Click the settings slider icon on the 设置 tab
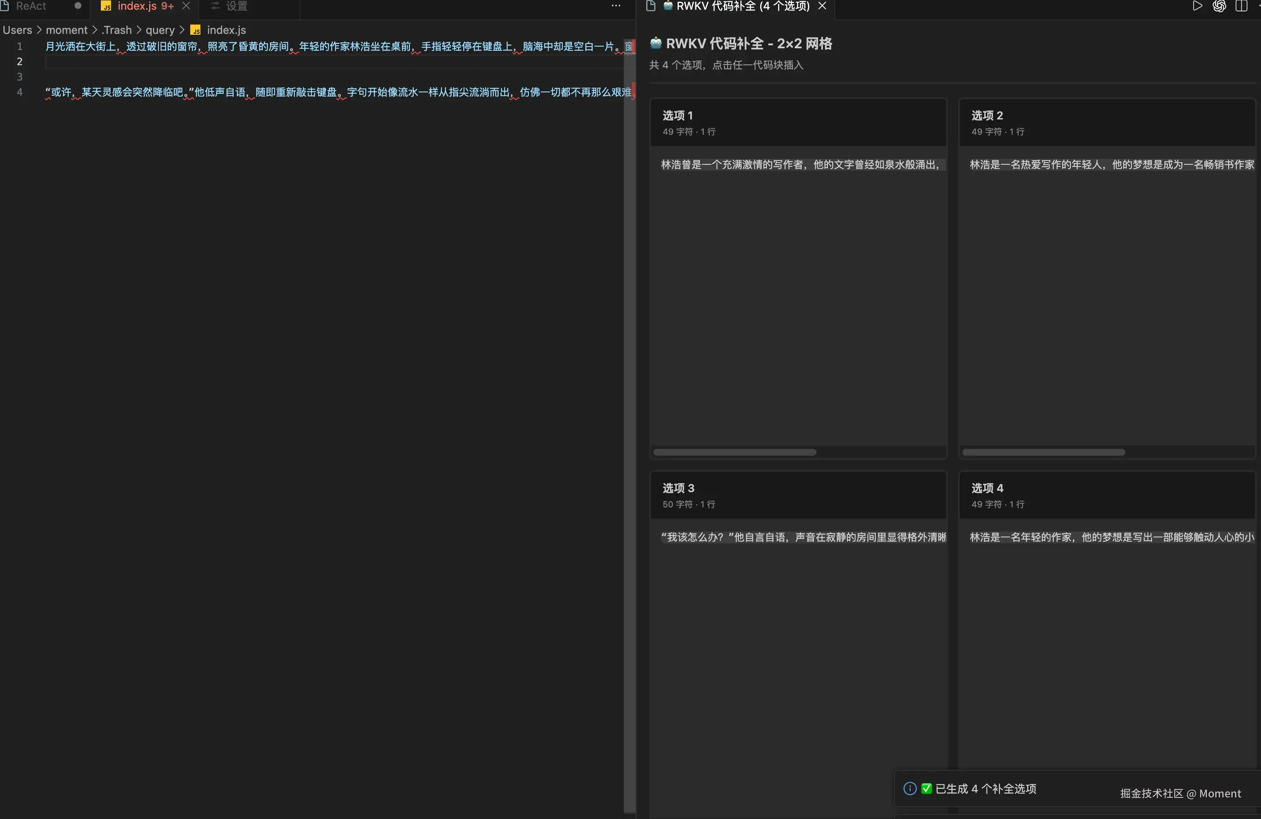The width and height of the screenshot is (1261, 819). [215, 6]
